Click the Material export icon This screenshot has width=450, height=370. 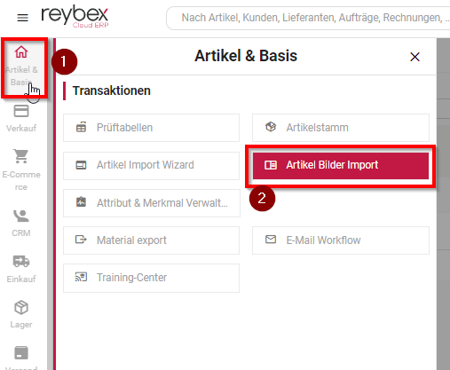pyautogui.click(x=81, y=240)
